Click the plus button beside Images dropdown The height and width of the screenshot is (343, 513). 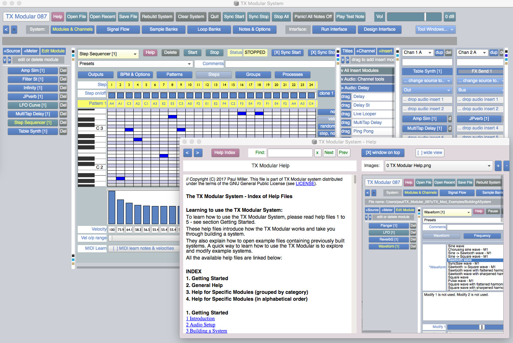coord(498,166)
